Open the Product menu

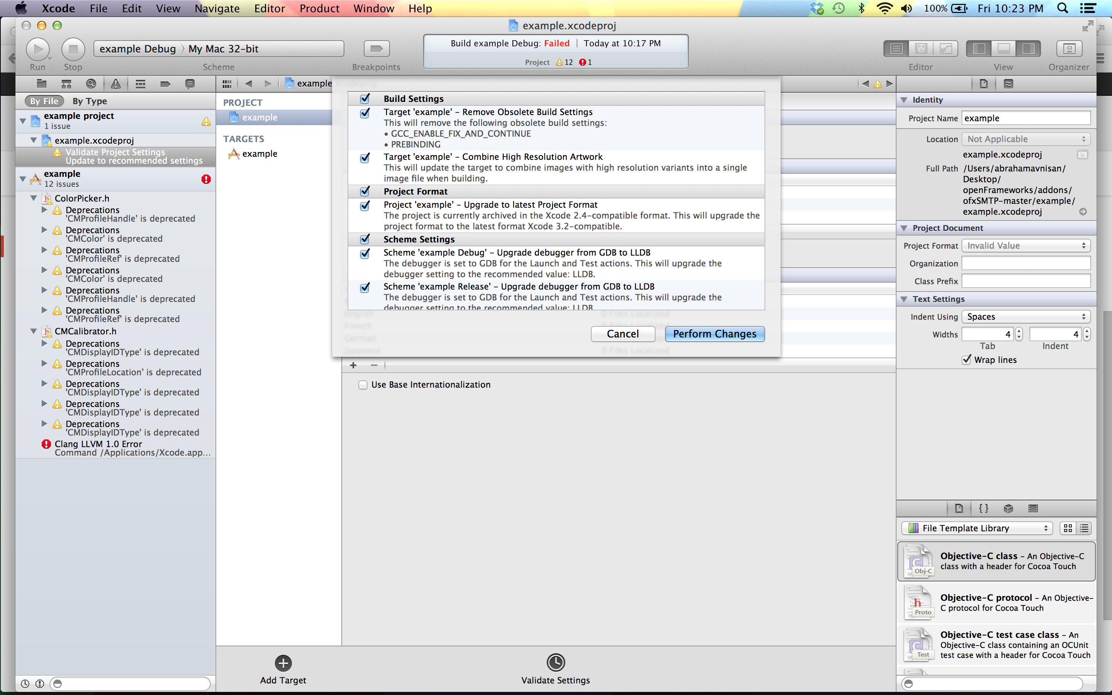[x=319, y=8]
